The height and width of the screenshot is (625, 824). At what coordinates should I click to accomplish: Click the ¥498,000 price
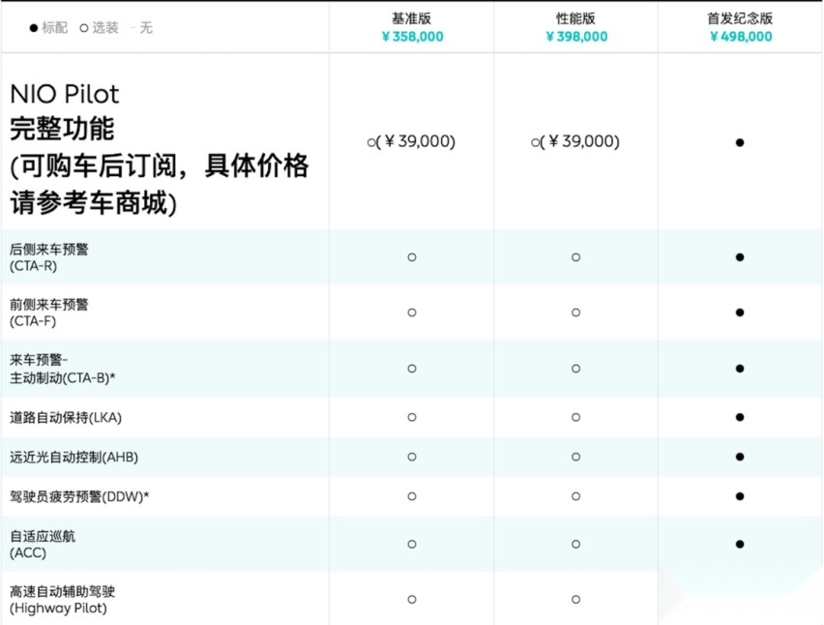coord(741,36)
